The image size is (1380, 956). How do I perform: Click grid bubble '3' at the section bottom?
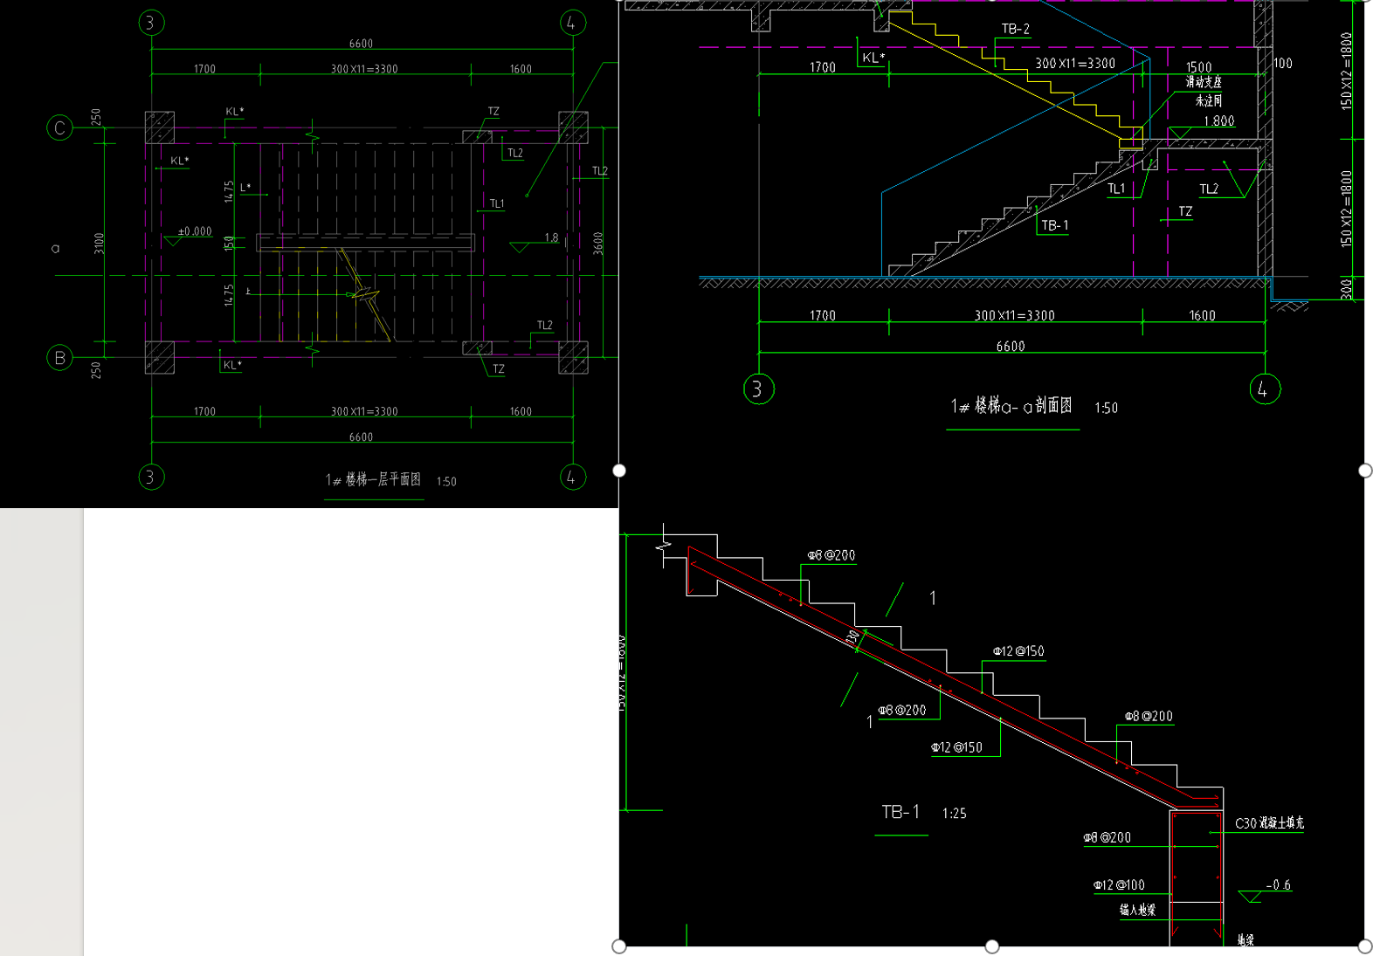pos(758,389)
